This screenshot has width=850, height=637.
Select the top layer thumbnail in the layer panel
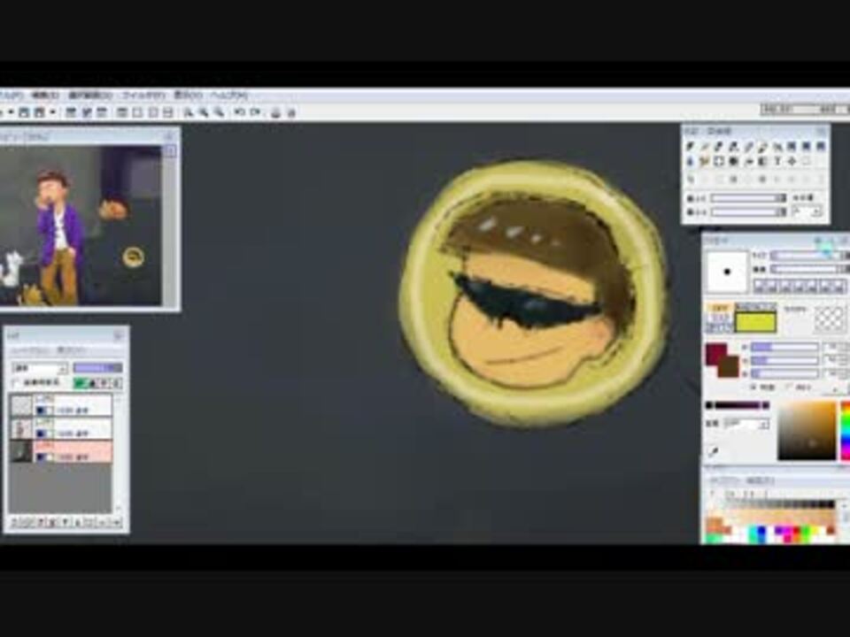pos(21,405)
